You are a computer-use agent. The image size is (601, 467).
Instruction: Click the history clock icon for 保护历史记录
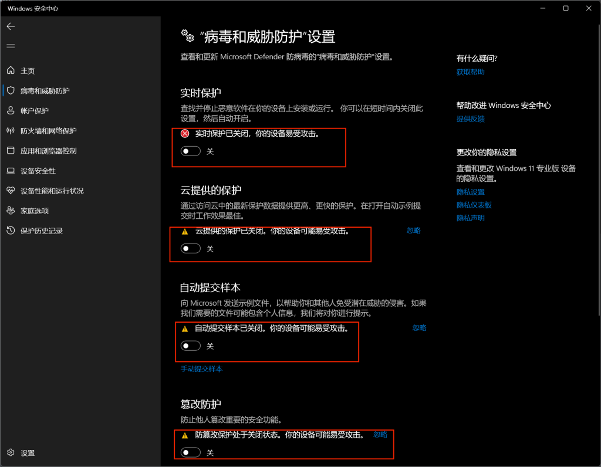click(11, 230)
